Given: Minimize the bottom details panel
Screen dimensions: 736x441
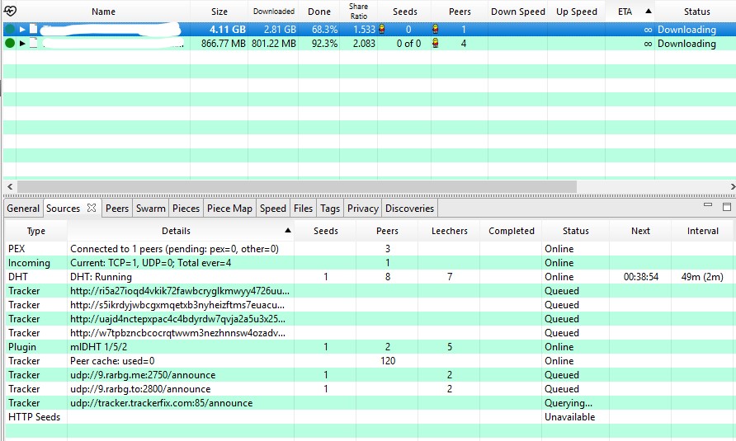Looking at the screenshot, I should (x=708, y=205).
